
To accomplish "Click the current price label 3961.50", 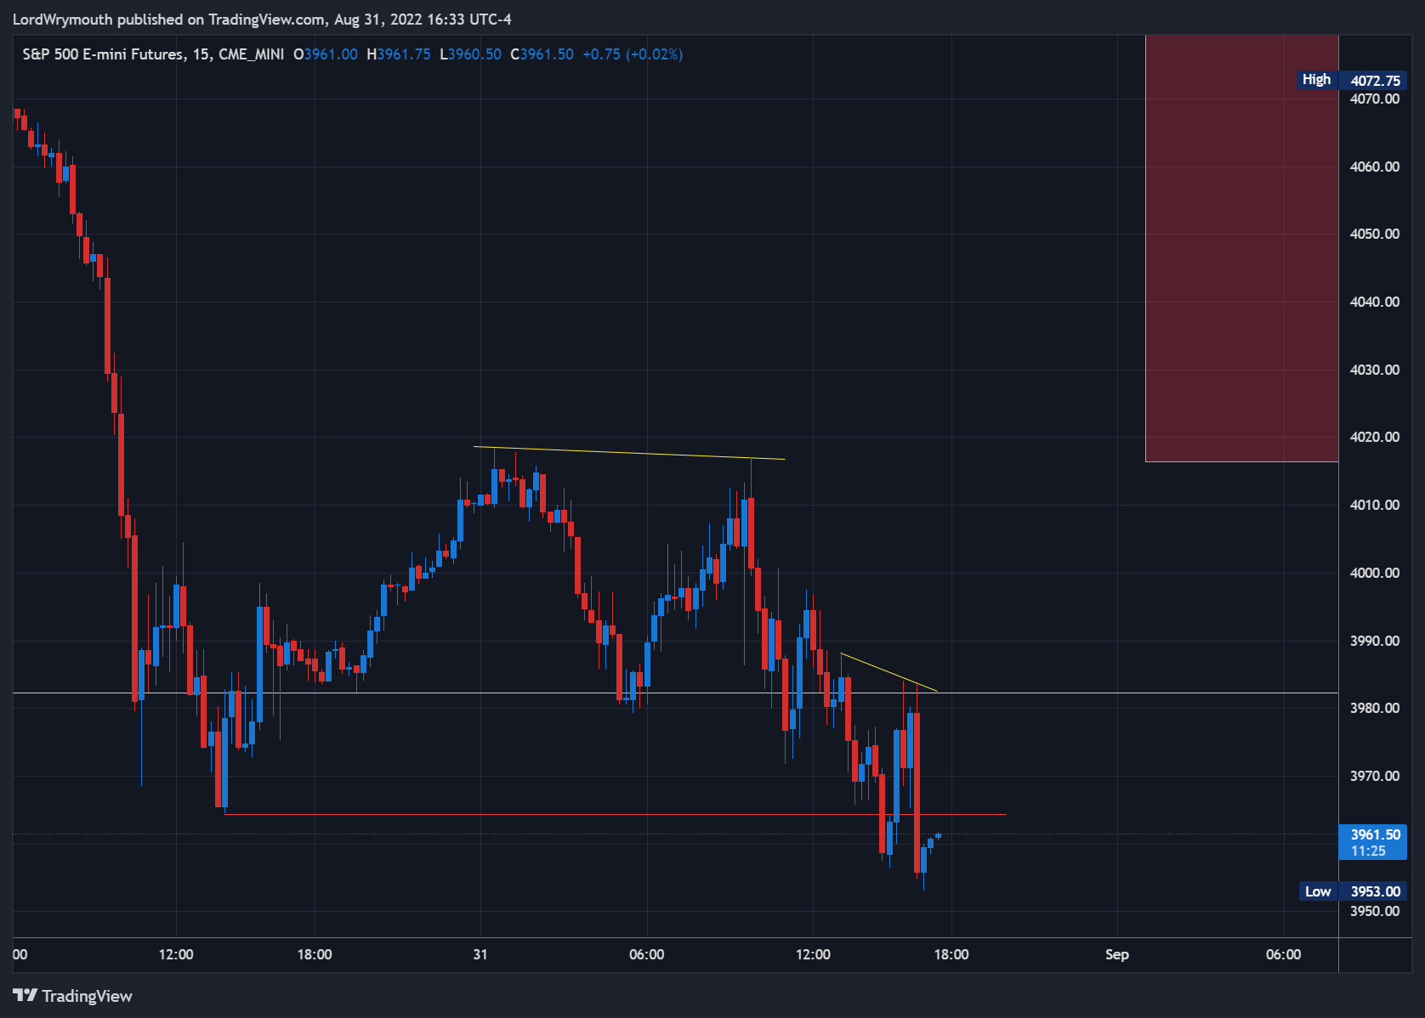I will pyautogui.click(x=1373, y=842).
